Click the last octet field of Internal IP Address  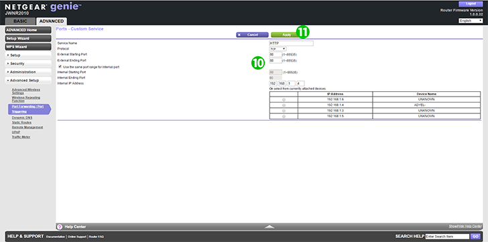(300, 83)
